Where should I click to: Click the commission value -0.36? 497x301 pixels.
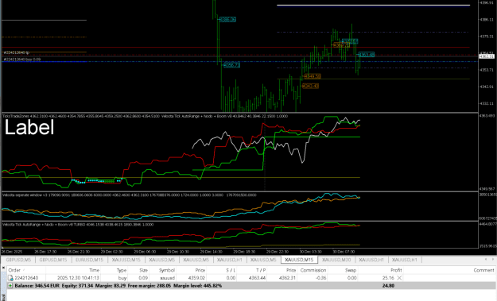(321, 278)
